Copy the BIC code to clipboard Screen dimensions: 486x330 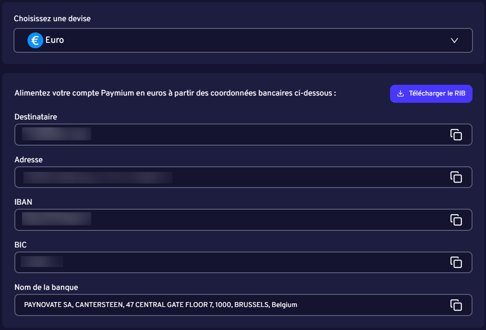[x=456, y=262]
